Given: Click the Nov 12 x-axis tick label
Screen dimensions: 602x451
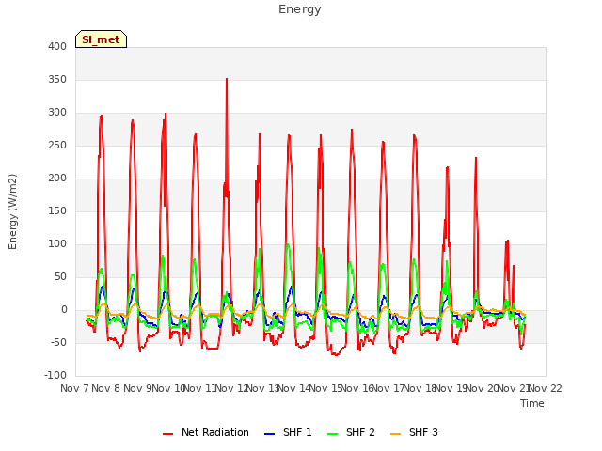Looking at the screenshot, I should pyautogui.click(x=231, y=388).
